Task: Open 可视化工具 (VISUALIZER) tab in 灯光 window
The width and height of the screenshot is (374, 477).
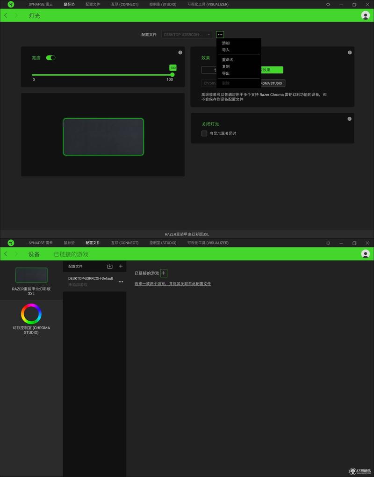Action: 208,4
